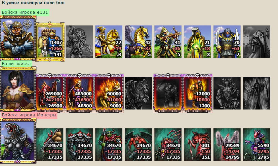Click the flaming skeleton unit showing 485000
The image size is (278, 166).
[x=79, y=93]
